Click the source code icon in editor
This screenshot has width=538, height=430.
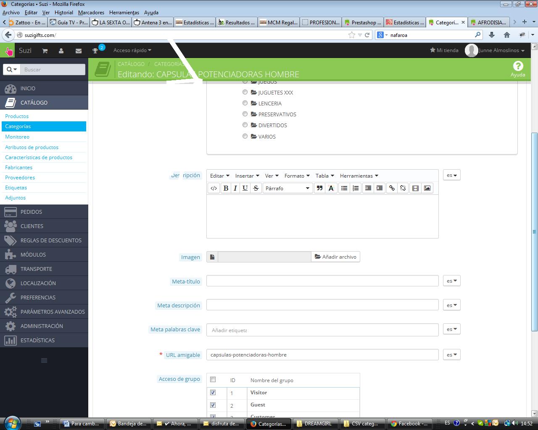(x=214, y=188)
